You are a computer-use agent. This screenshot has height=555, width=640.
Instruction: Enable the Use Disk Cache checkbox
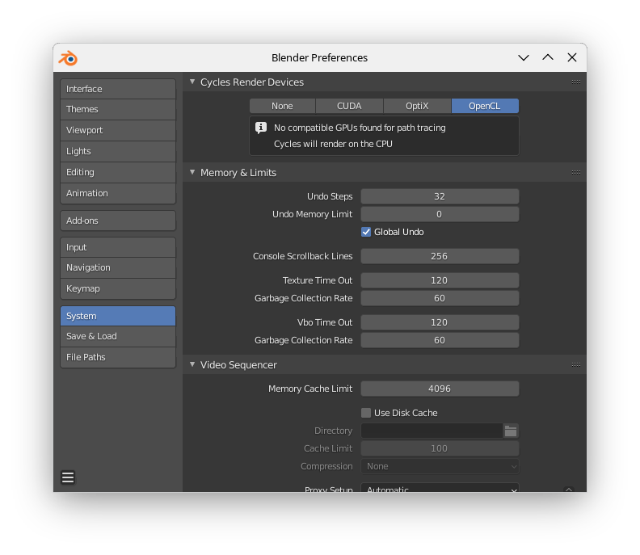pyautogui.click(x=366, y=413)
